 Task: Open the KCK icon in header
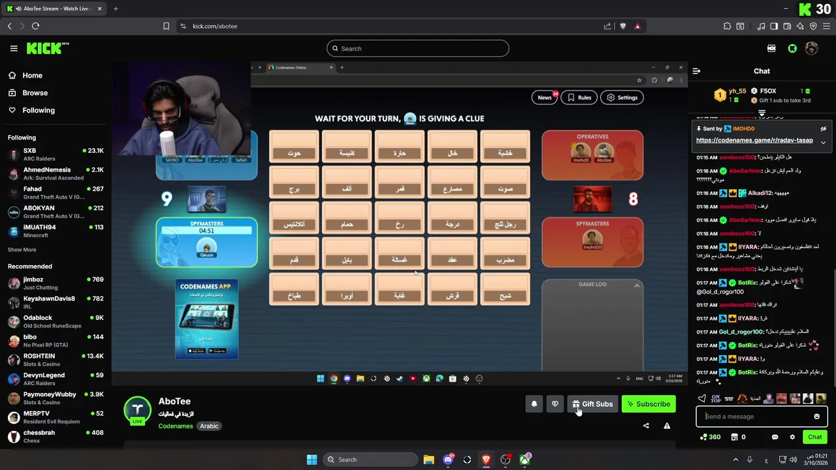(771, 48)
